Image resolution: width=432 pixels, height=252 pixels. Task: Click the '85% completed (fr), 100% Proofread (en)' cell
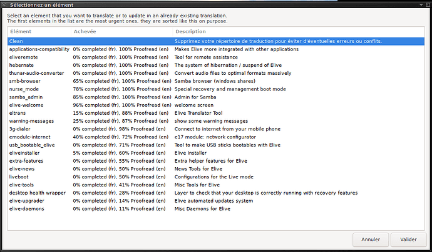click(x=122, y=97)
